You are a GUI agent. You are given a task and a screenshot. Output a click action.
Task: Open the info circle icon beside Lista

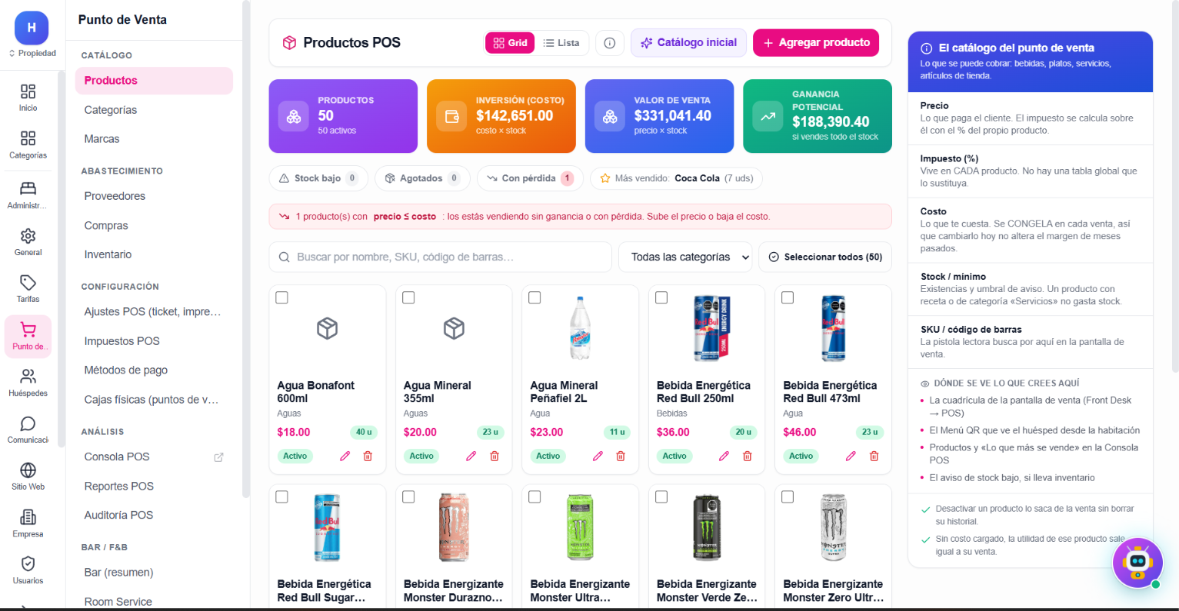click(609, 43)
